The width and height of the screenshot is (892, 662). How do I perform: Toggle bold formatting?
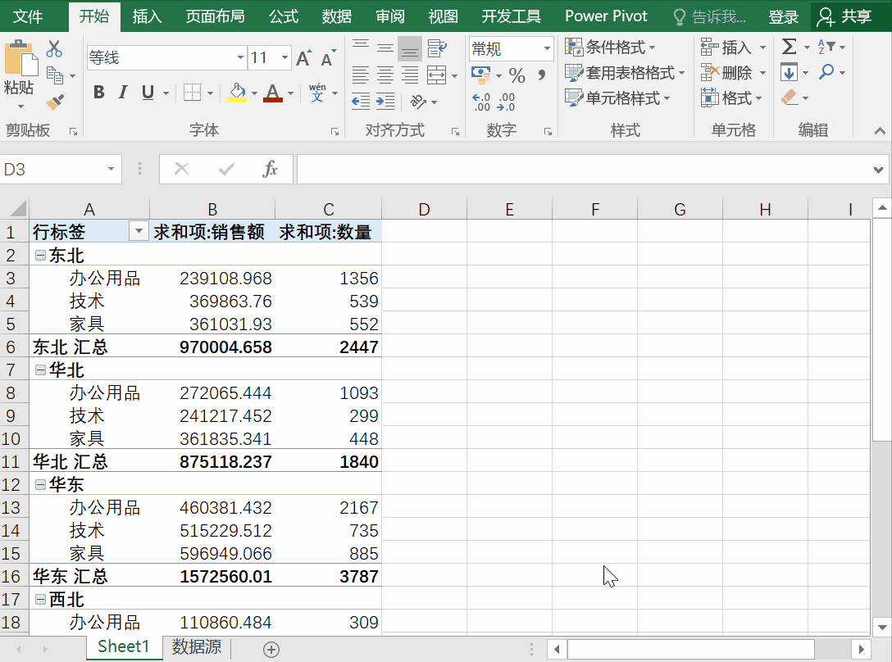tap(99, 92)
